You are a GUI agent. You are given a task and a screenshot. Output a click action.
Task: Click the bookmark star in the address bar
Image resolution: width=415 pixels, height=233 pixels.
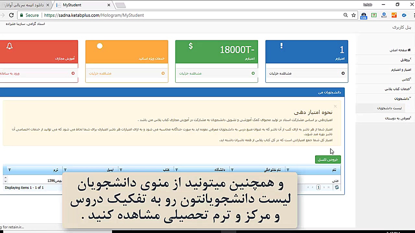click(354, 15)
